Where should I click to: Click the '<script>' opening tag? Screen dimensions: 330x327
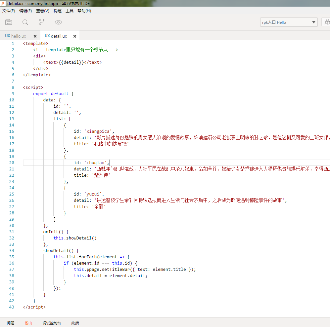pyautogui.click(x=33, y=88)
